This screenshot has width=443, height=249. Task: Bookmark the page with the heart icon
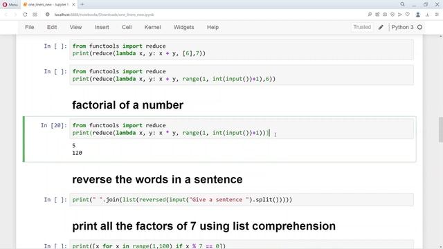click(x=408, y=15)
